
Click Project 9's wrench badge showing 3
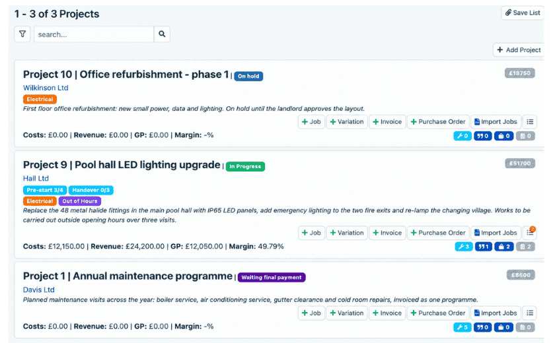click(x=464, y=247)
